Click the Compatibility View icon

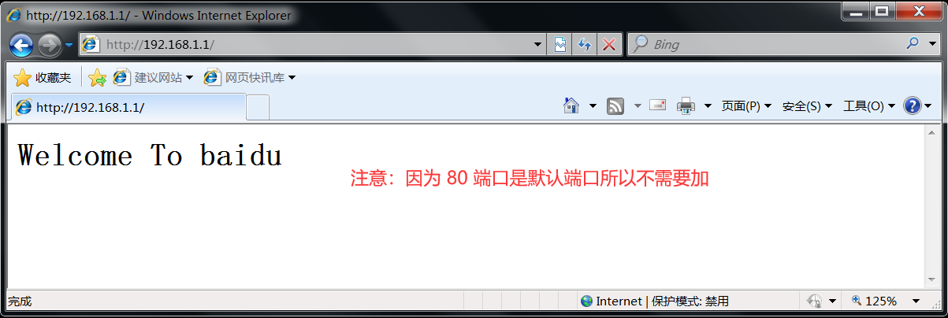click(560, 45)
